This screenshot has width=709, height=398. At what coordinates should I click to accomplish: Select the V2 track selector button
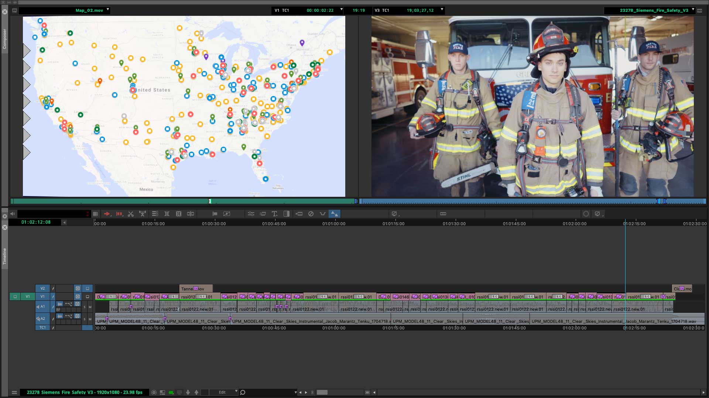(42, 288)
